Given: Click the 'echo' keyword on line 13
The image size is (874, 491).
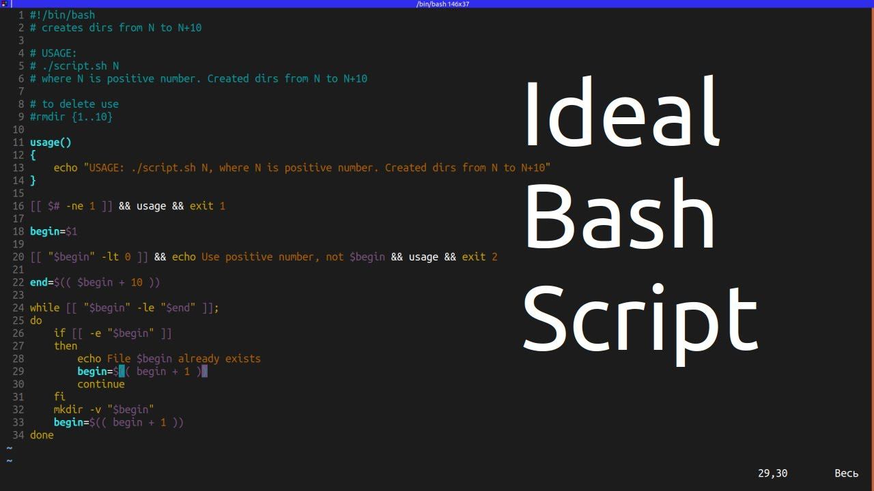Looking at the screenshot, I should tap(66, 168).
